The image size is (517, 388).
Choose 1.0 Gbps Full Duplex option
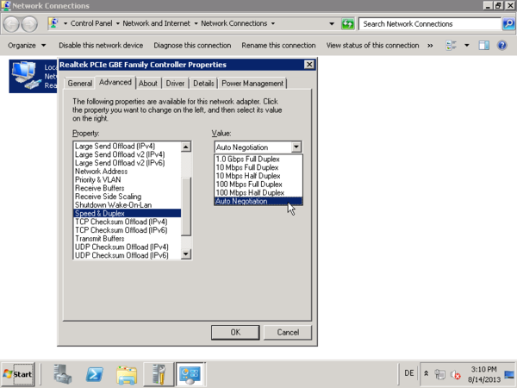coord(248,160)
